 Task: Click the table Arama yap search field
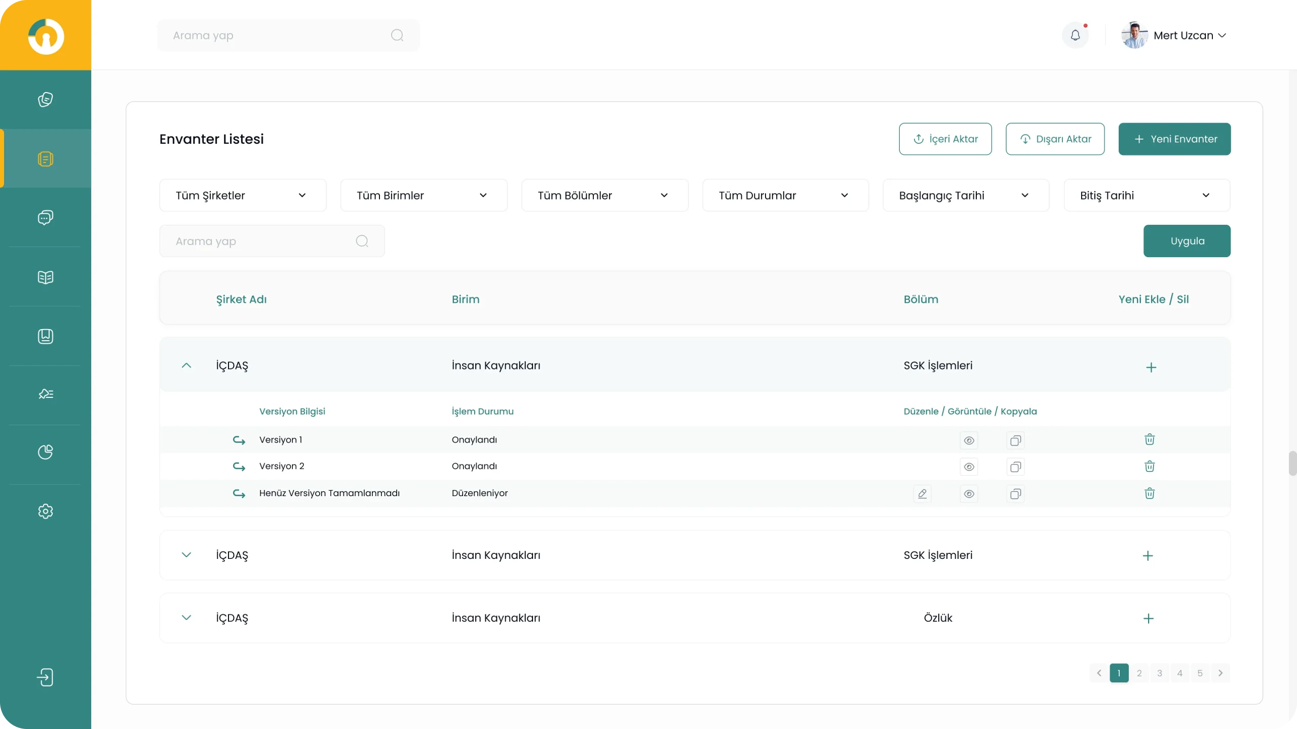tap(263, 241)
